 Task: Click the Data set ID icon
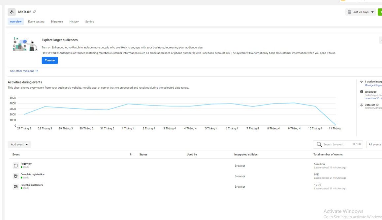(x=362, y=105)
